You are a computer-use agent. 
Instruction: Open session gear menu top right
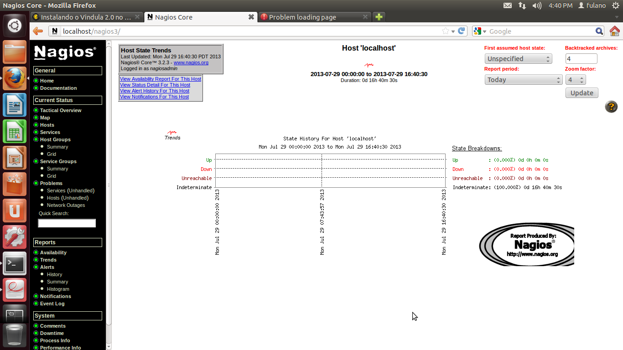[615, 5]
